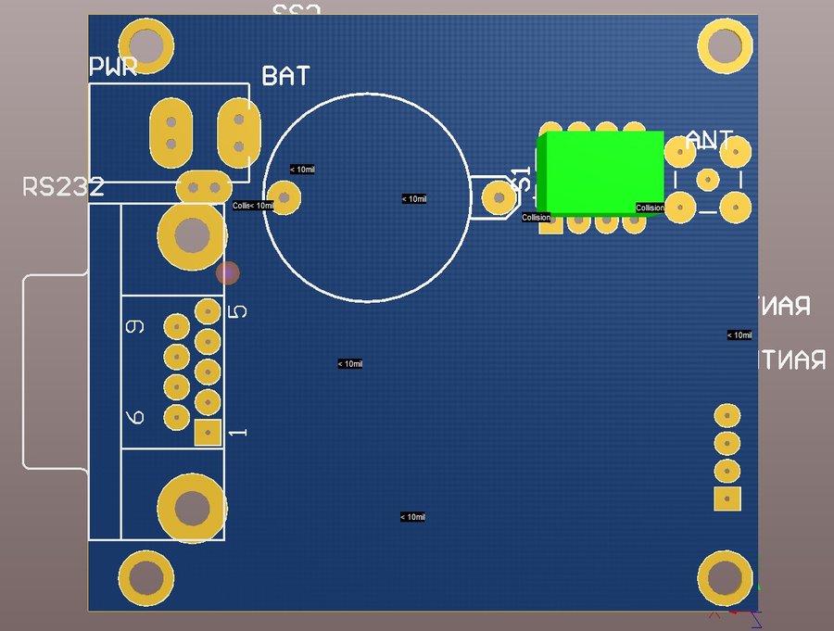Viewport: 834px width, 631px height.
Task: Click the right battery holder pad near S1
Action: coord(499,197)
